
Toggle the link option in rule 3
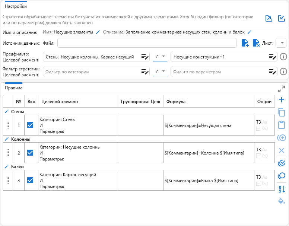(x=265, y=184)
